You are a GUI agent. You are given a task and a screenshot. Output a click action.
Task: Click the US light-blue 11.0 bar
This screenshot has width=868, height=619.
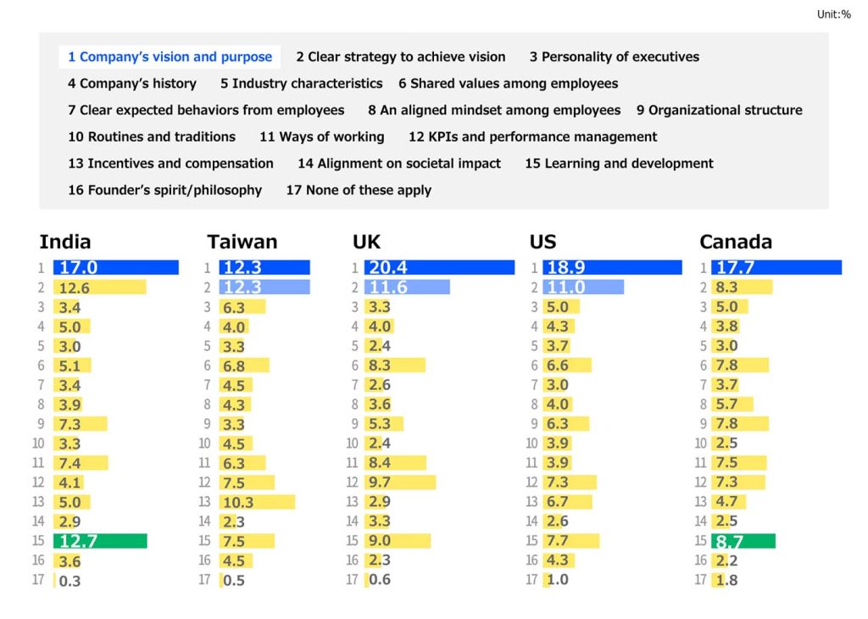(583, 287)
